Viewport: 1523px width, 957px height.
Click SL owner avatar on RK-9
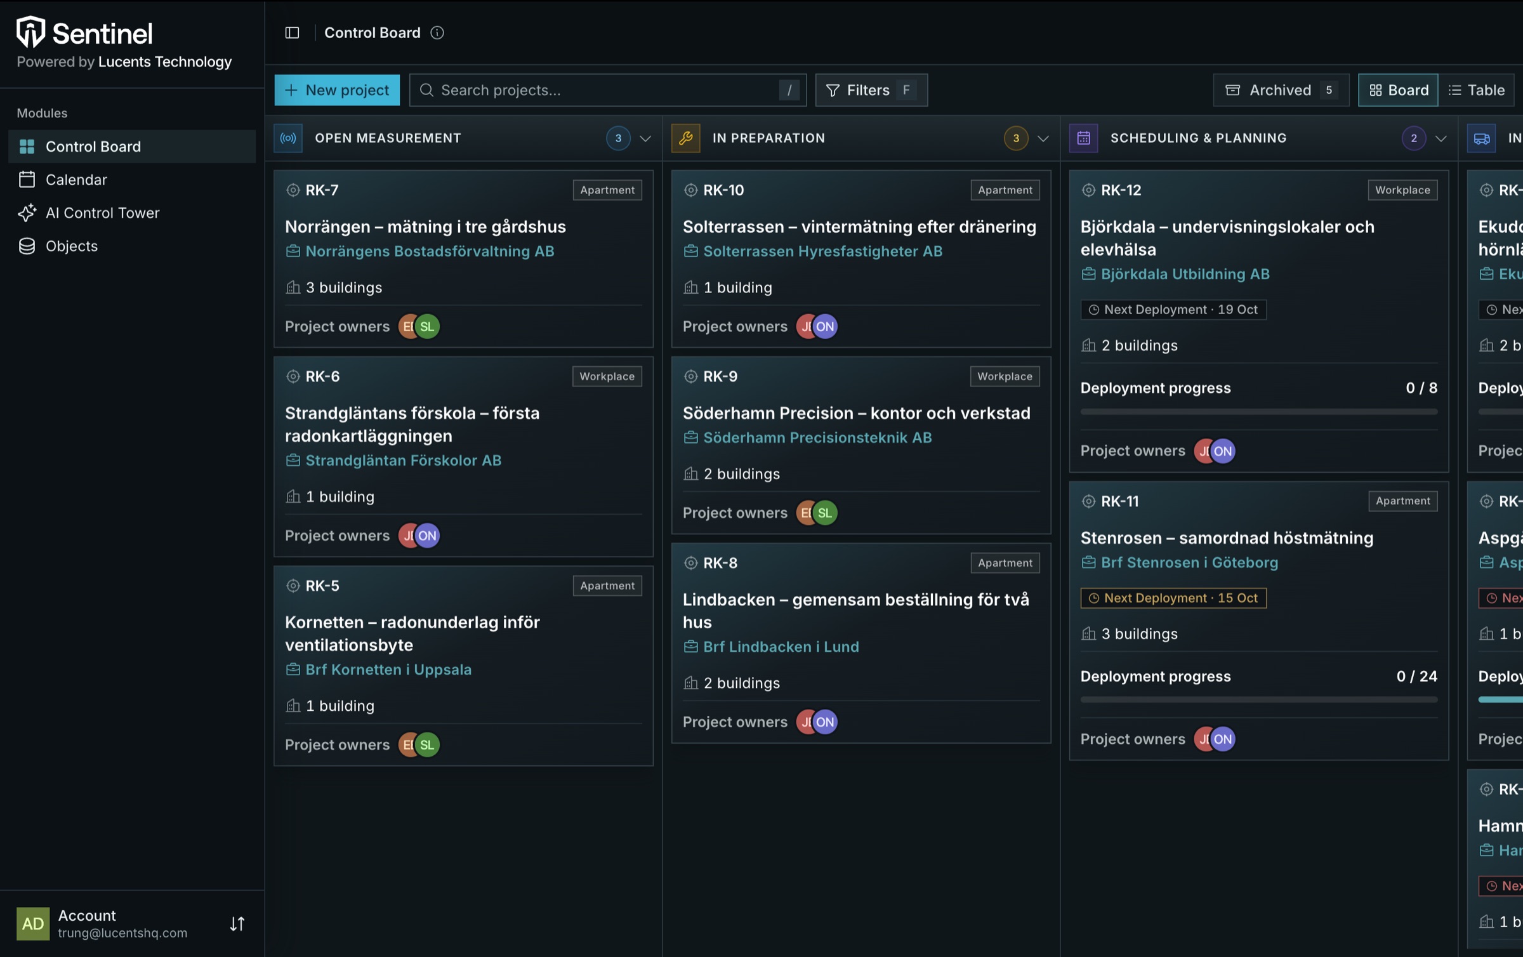[x=825, y=513]
